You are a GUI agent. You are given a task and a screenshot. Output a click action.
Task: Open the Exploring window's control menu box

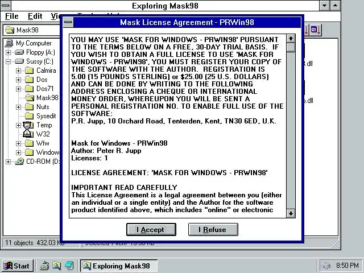click(6, 5)
